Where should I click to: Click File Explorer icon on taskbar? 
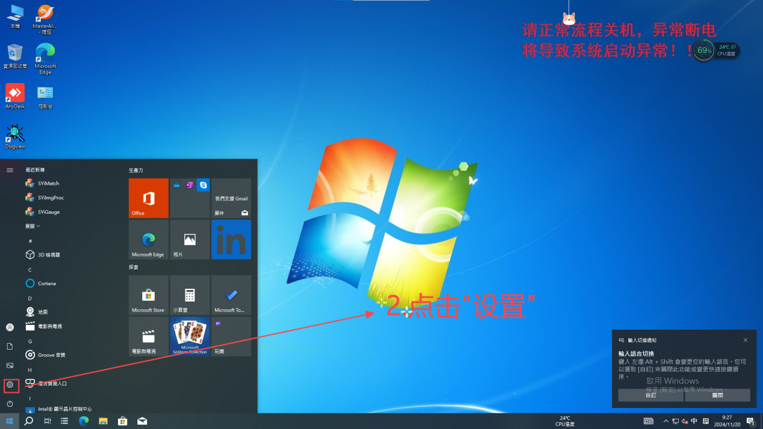pos(103,421)
